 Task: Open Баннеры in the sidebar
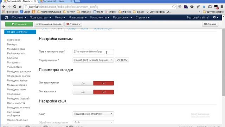pos(12,44)
